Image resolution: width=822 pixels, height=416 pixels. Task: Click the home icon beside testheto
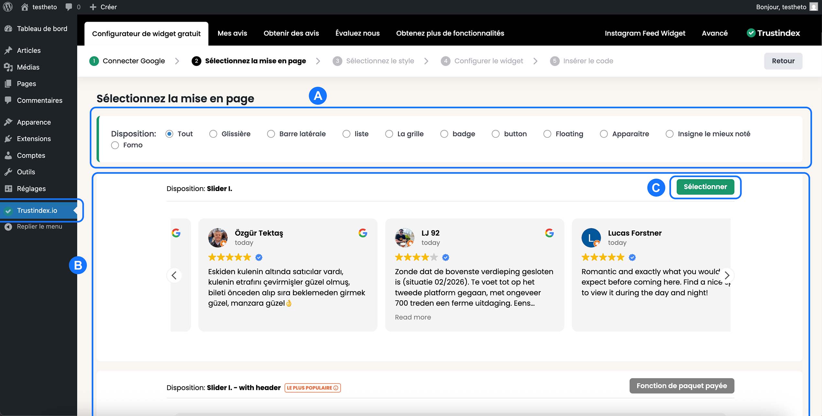pyautogui.click(x=25, y=7)
